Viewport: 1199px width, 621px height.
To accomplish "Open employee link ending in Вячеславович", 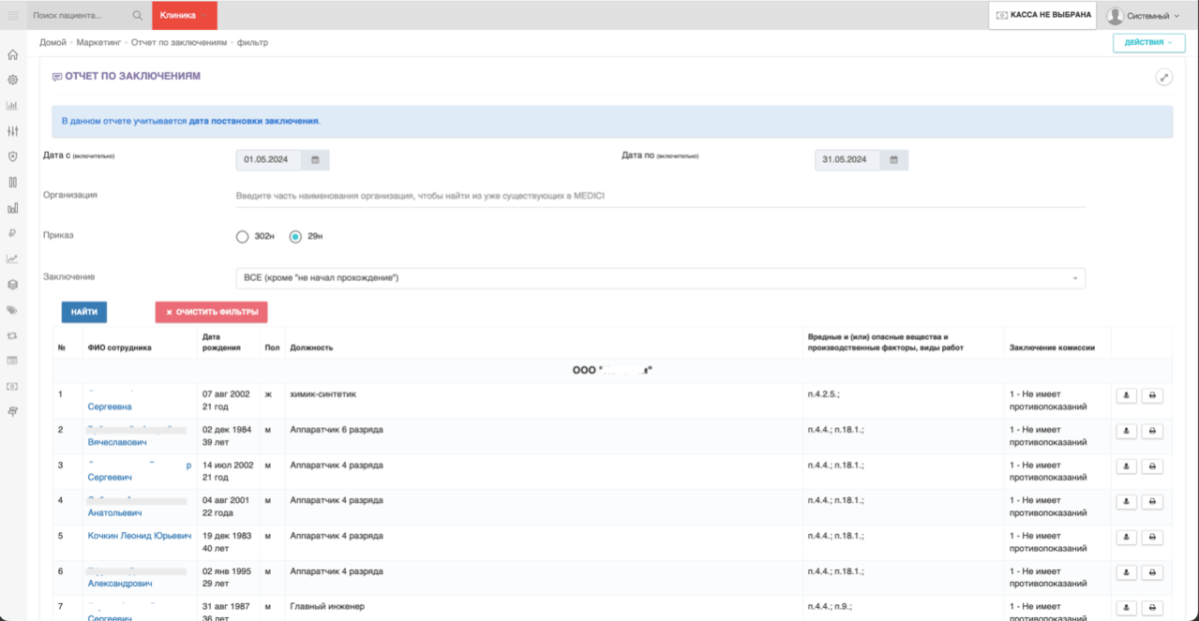I will pyautogui.click(x=117, y=442).
